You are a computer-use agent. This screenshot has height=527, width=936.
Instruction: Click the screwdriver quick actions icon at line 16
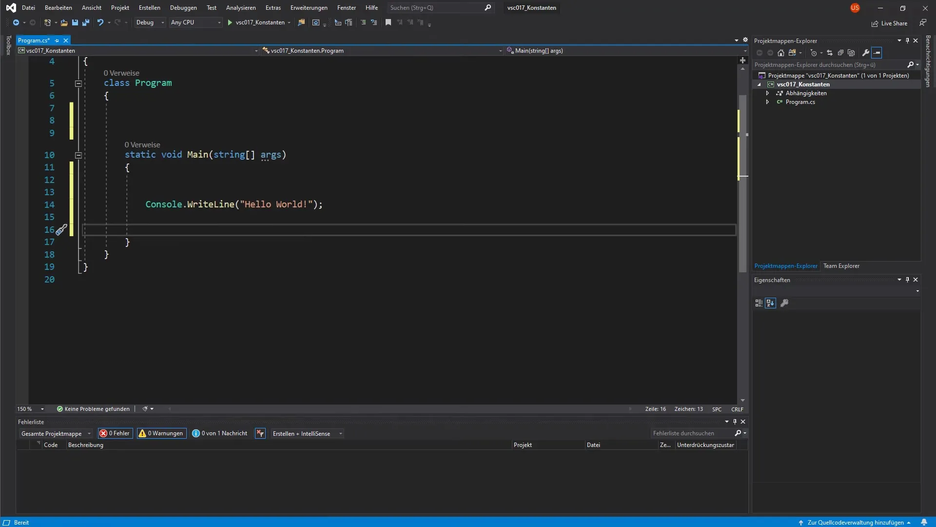click(61, 230)
